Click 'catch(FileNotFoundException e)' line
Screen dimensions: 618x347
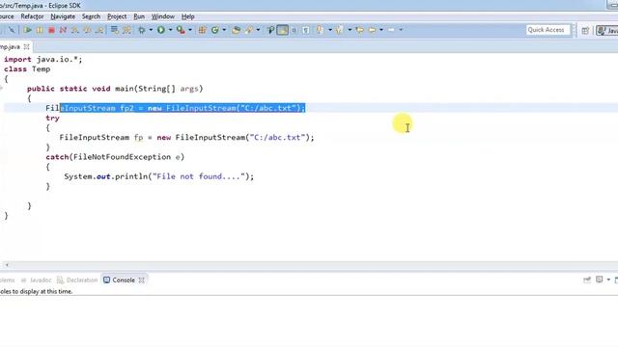click(x=115, y=157)
